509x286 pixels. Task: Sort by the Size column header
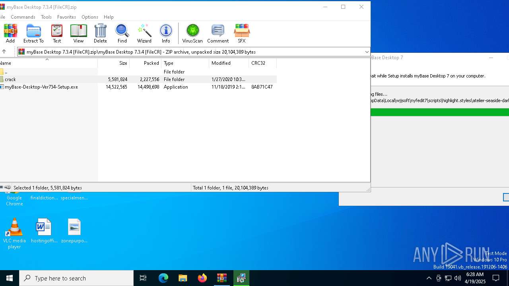(114, 63)
